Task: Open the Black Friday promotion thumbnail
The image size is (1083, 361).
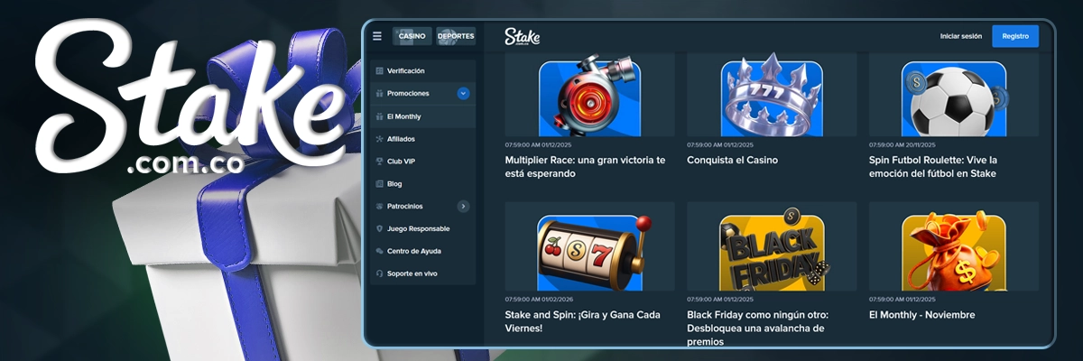Action: click(x=772, y=251)
